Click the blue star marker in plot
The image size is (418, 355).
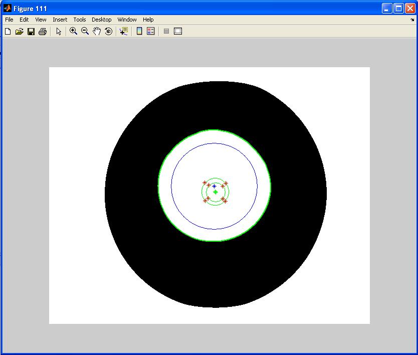pos(214,186)
